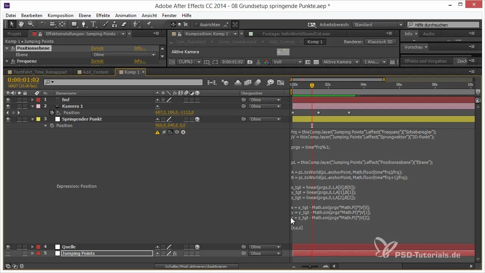The height and width of the screenshot is (273, 485).
Task: Open the Composition mini-flowchart icon
Action: (211, 82)
